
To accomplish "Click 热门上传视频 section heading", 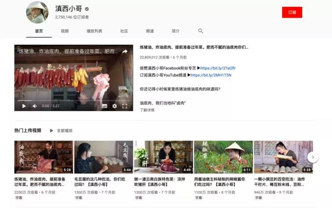I will (x=27, y=130).
